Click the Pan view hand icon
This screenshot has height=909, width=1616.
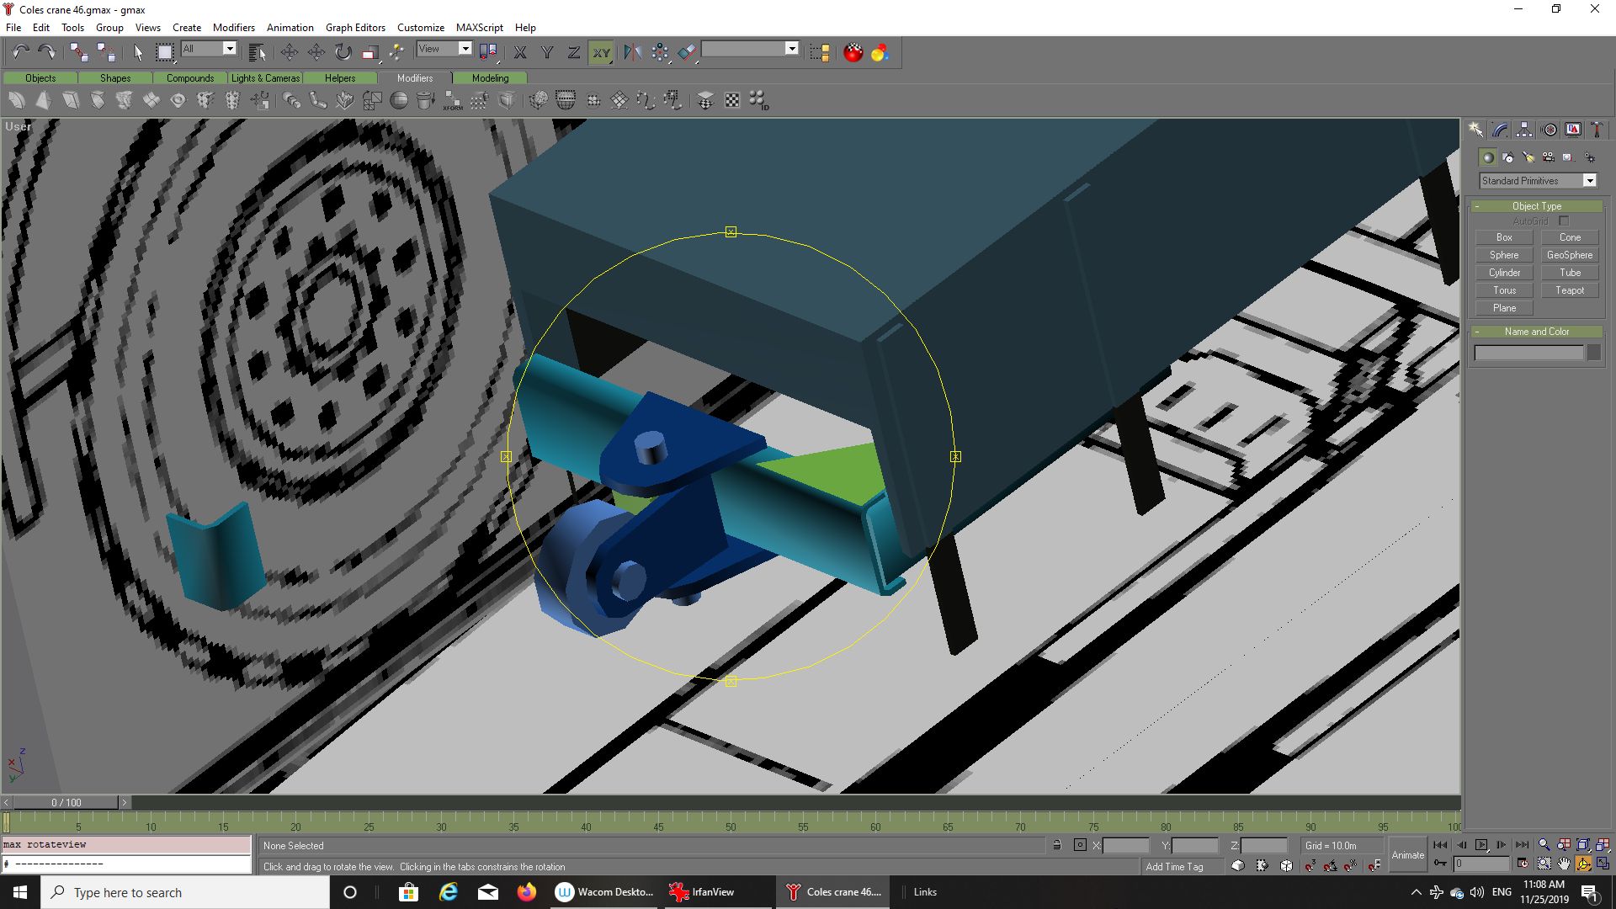pyautogui.click(x=1564, y=864)
